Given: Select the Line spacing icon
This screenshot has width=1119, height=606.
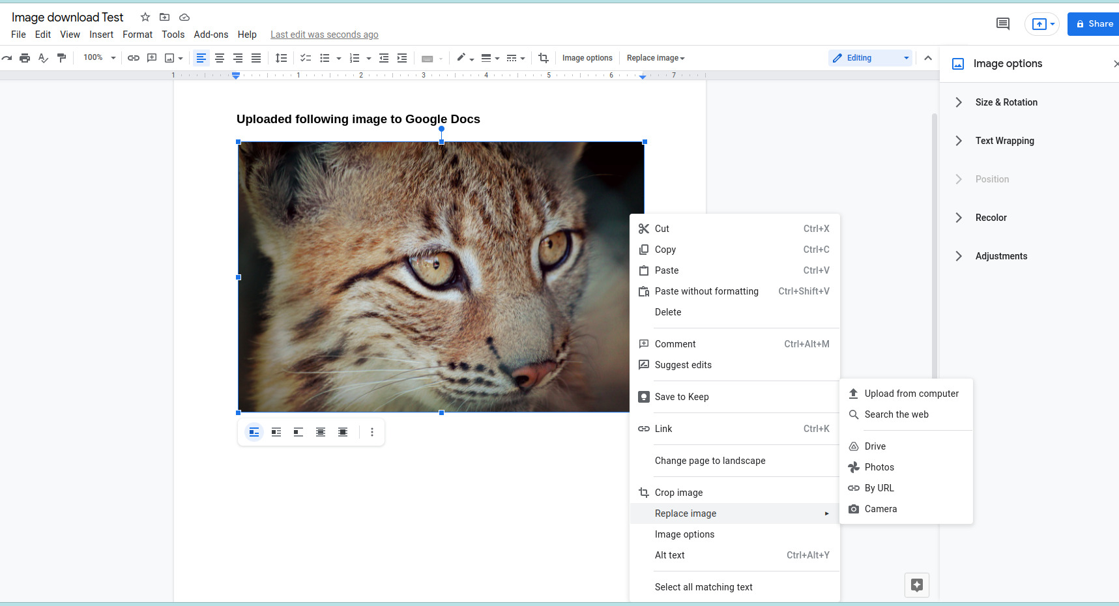Looking at the screenshot, I should 281,58.
